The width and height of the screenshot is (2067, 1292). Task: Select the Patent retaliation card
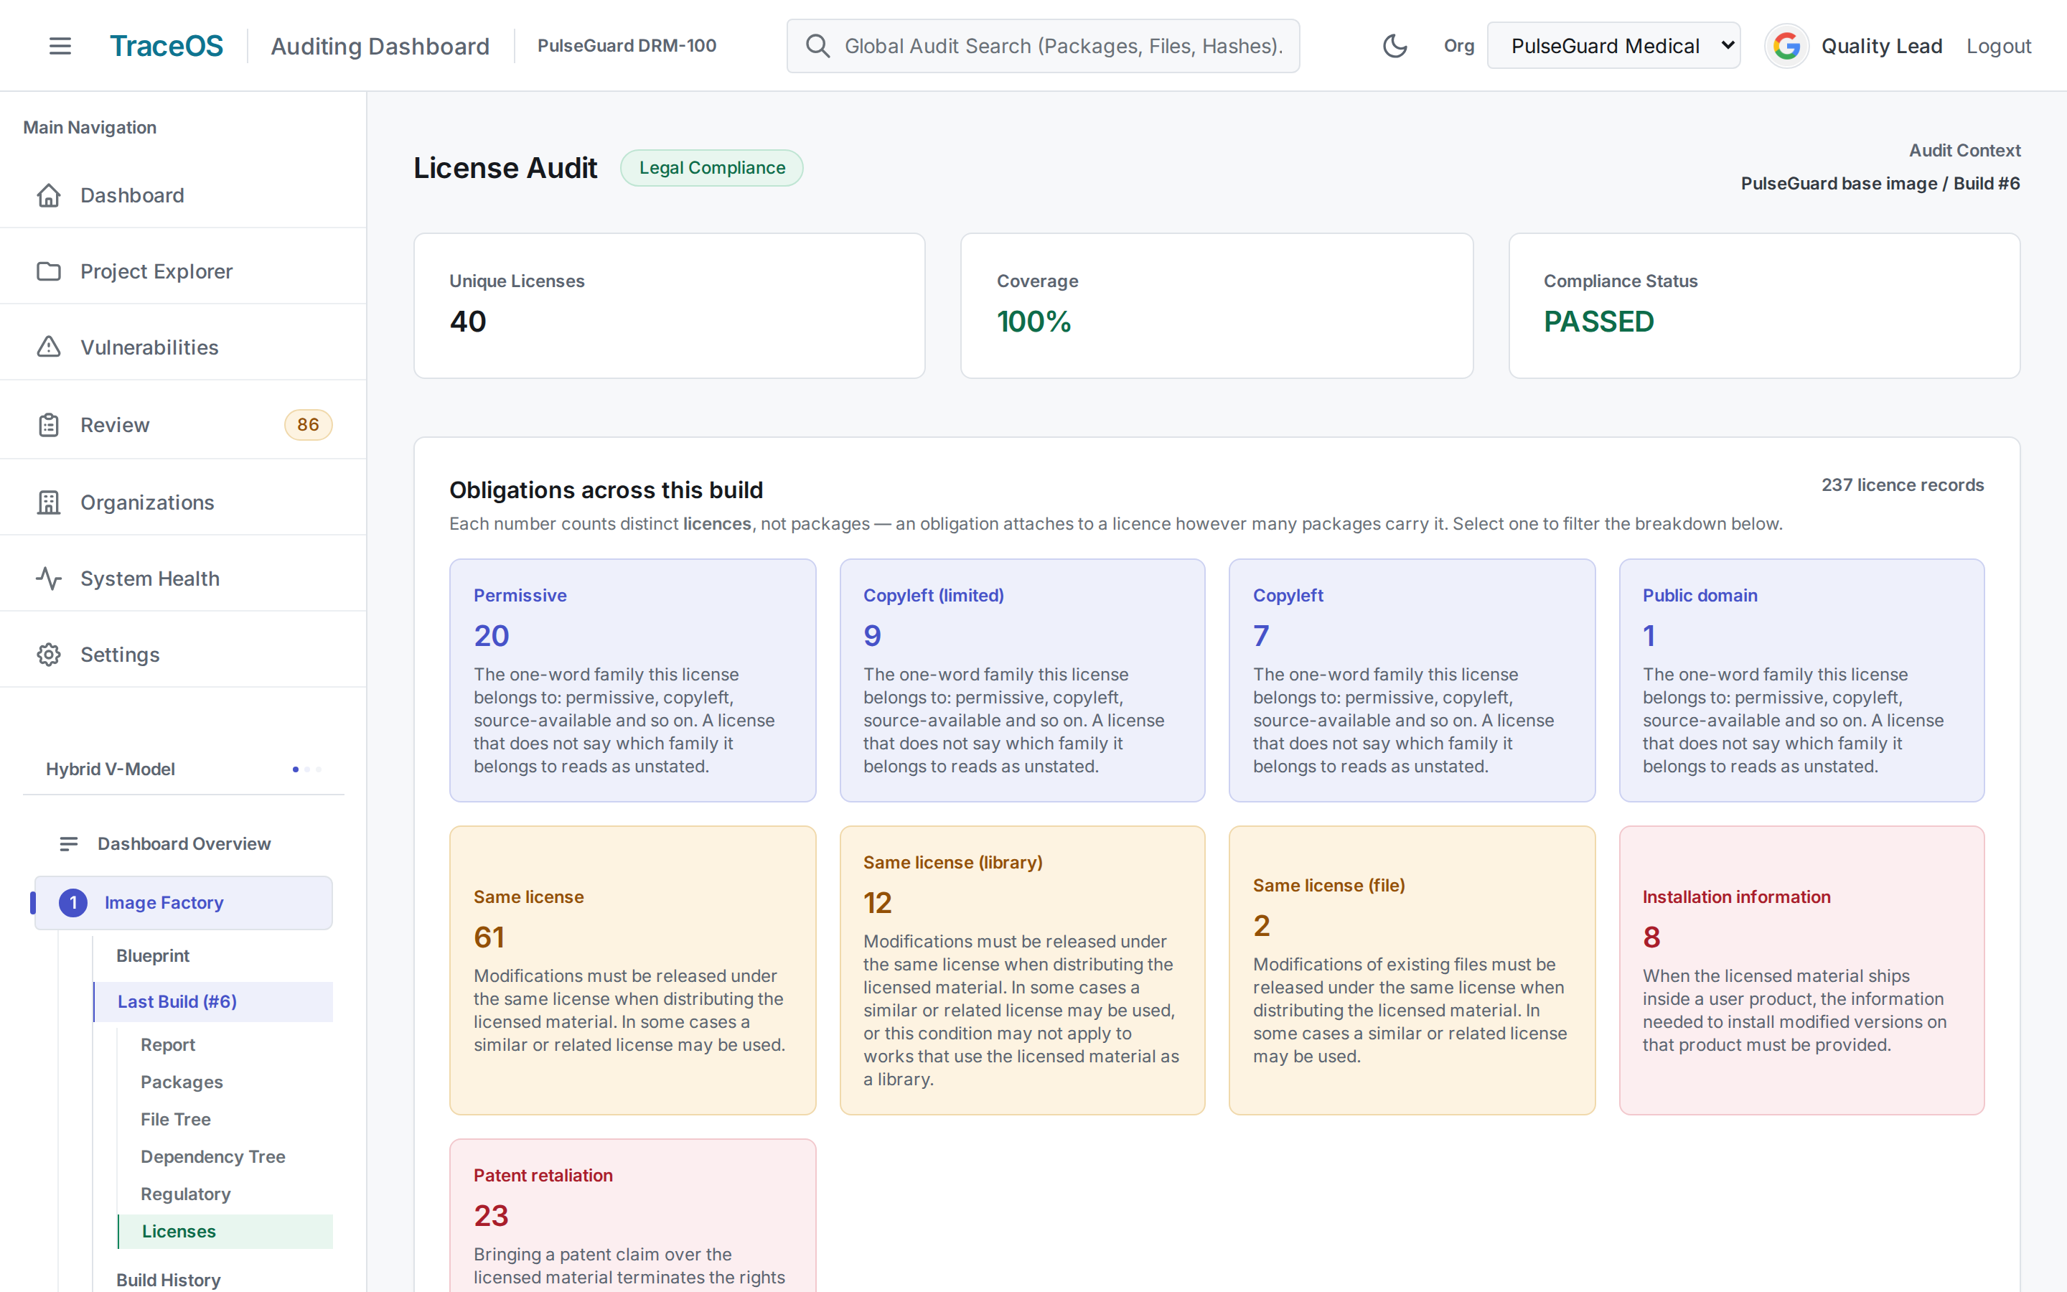point(633,1215)
